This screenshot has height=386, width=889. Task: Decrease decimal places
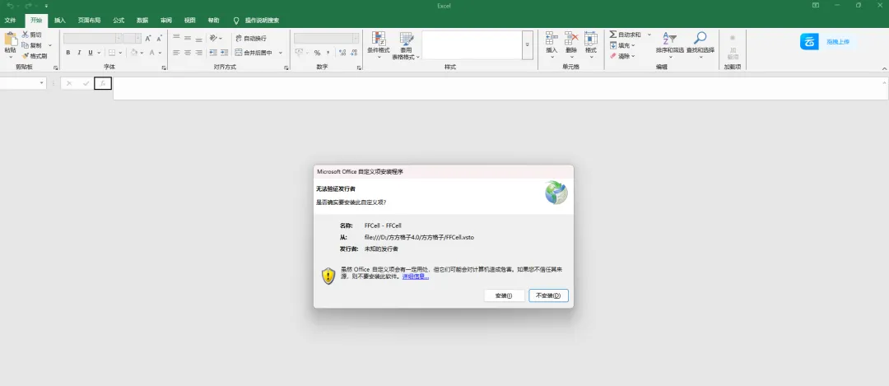coord(353,53)
